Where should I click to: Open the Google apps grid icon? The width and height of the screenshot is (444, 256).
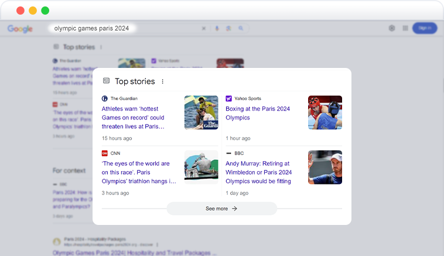tap(405, 28)
